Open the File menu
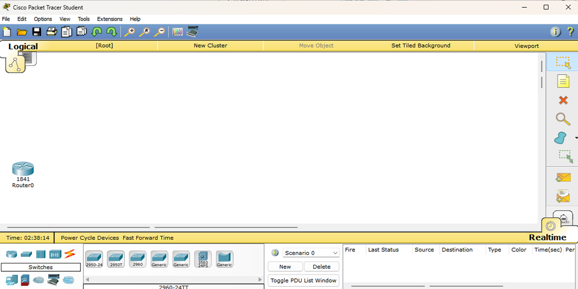Viewport: 578px width, 289px height. click(x=6, y=19)
